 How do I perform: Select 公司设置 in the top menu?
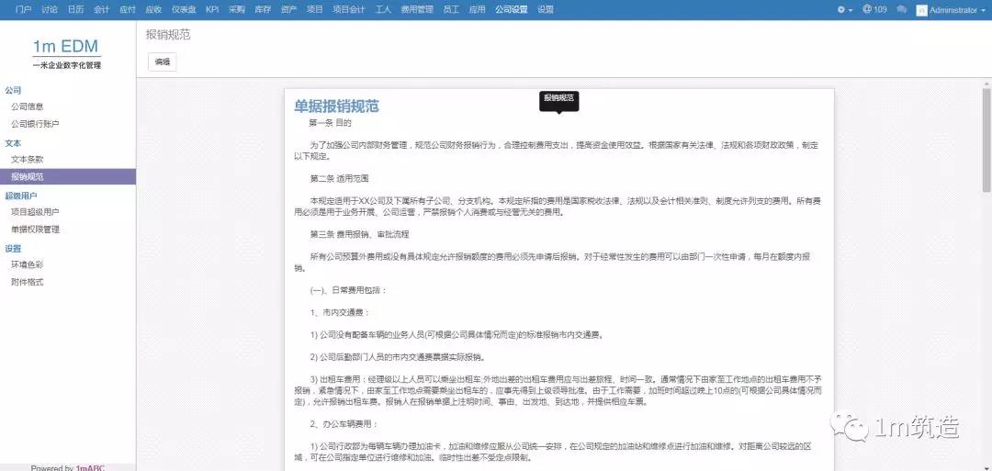pos(512,9)
